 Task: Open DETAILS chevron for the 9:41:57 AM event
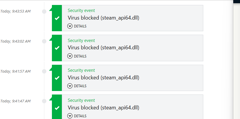coord(70,86)
